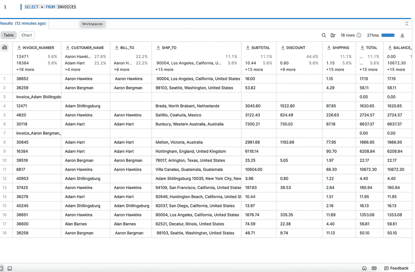Open the filter icon next to search
The width and height of the screenshot is (415, 272).
(333, 35)
